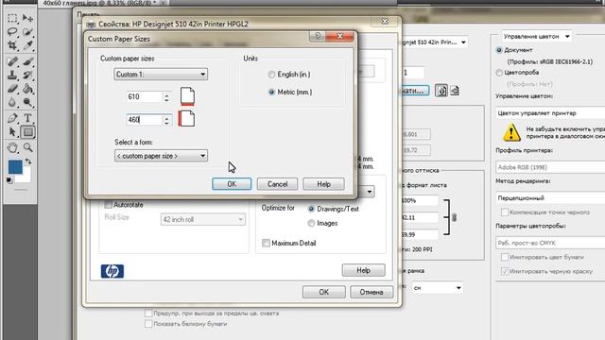Select the Rectangle shape tool
The image size is (605, 340).
(x=27, y=132)
